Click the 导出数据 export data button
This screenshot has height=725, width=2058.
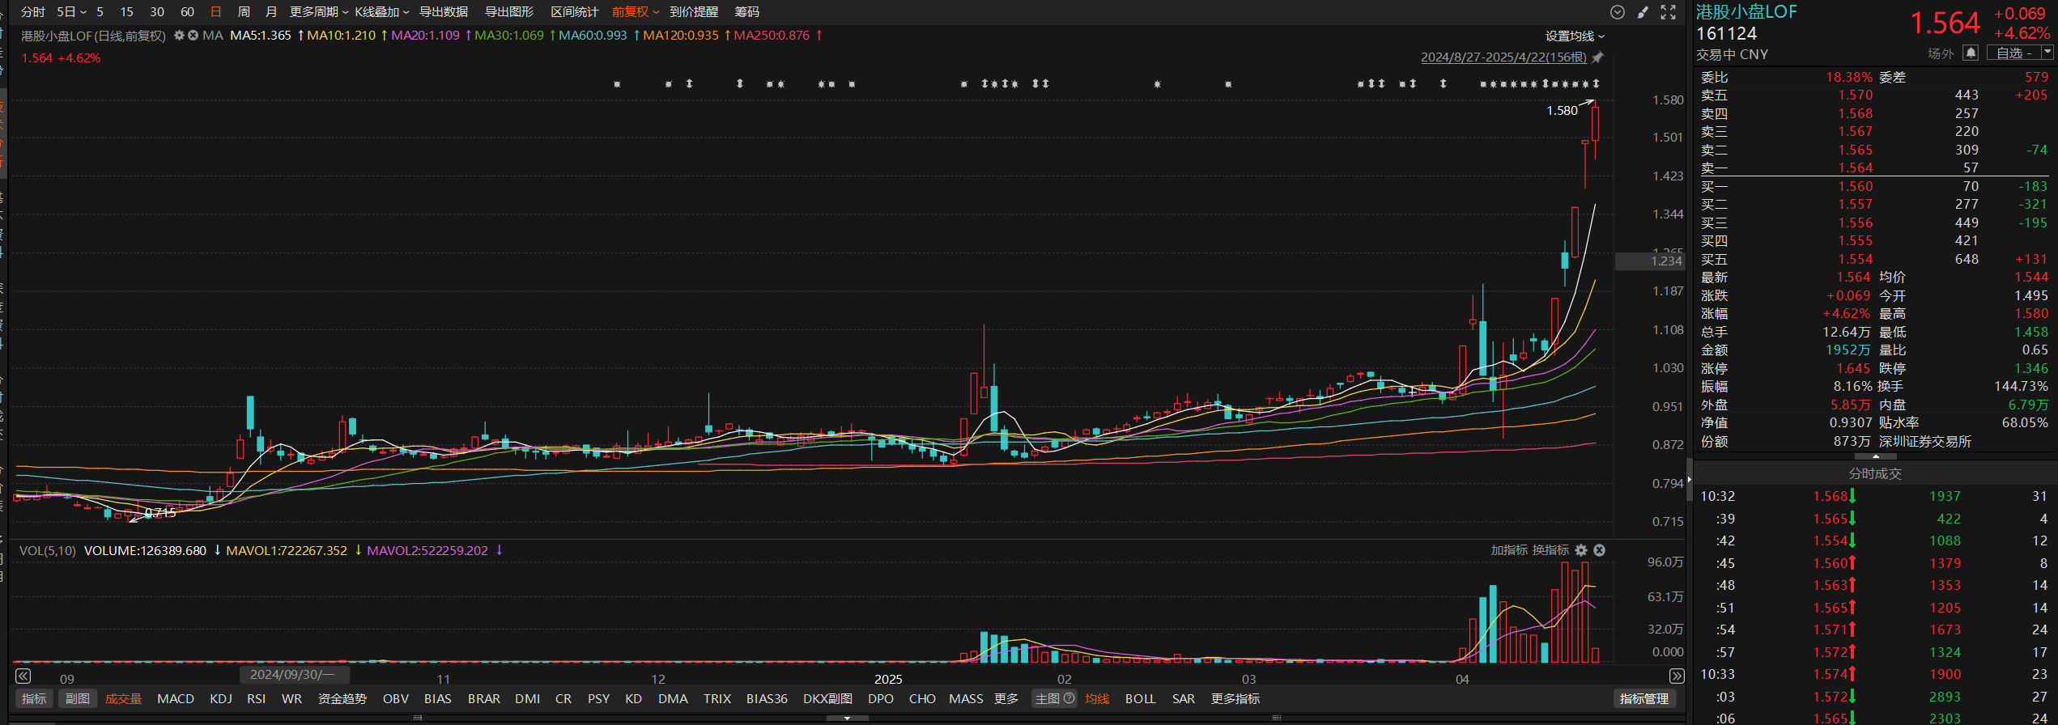coord(444,12)
